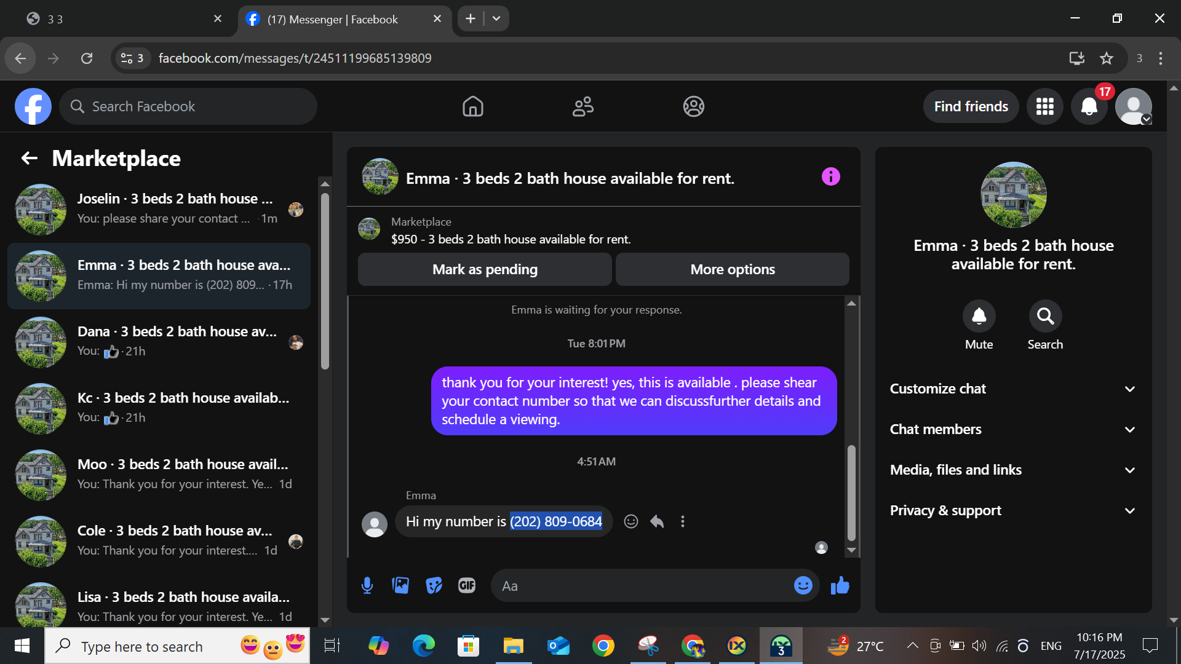The height and width of the screenshot is (664, 1181).
Task: Open Windows Start menu
Action: (x=22, y=646)
